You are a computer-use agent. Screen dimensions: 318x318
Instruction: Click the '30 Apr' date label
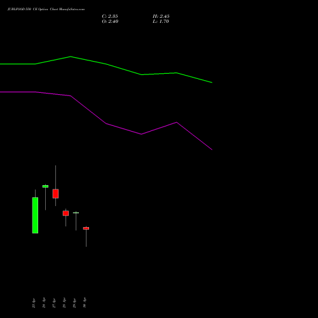click(85, 303)
